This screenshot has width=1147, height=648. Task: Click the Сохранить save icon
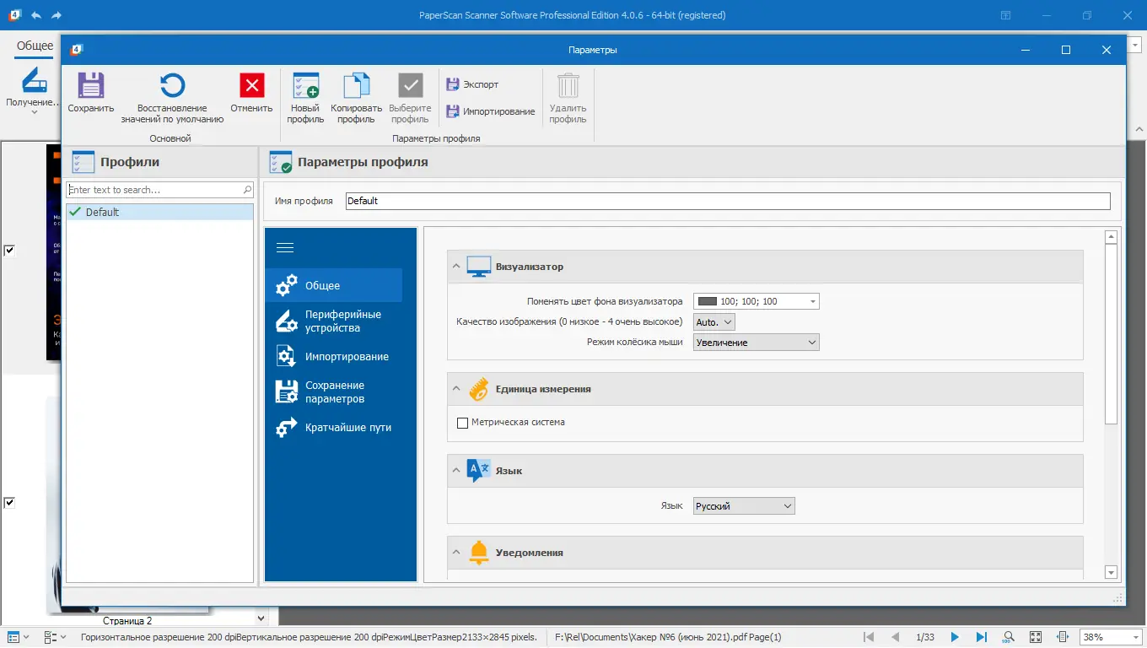click(91, 85)
